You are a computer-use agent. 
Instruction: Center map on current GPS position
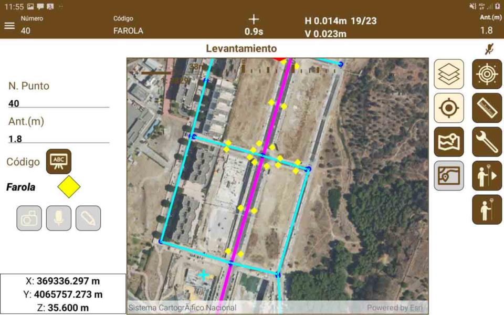coord(449,108)
